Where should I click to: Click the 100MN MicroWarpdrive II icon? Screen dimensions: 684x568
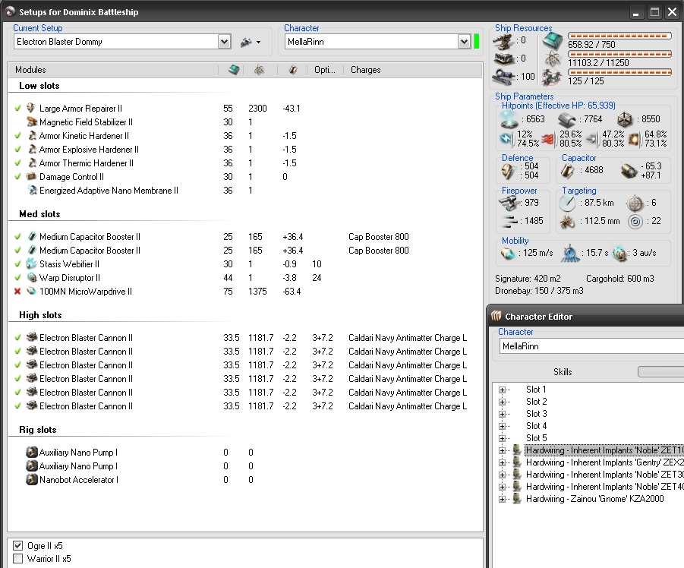tap(32, 292)
